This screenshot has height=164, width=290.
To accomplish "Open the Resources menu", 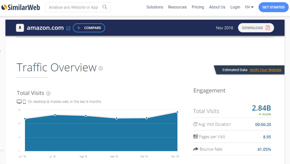I will pos(177,7).
